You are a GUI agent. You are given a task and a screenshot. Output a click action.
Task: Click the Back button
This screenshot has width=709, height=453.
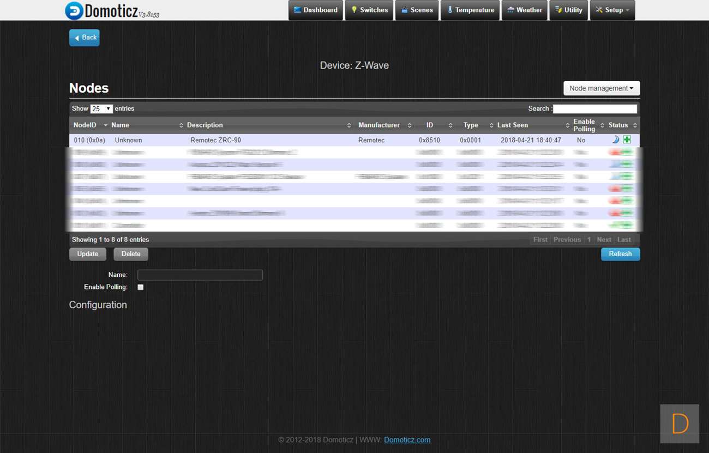85,38
